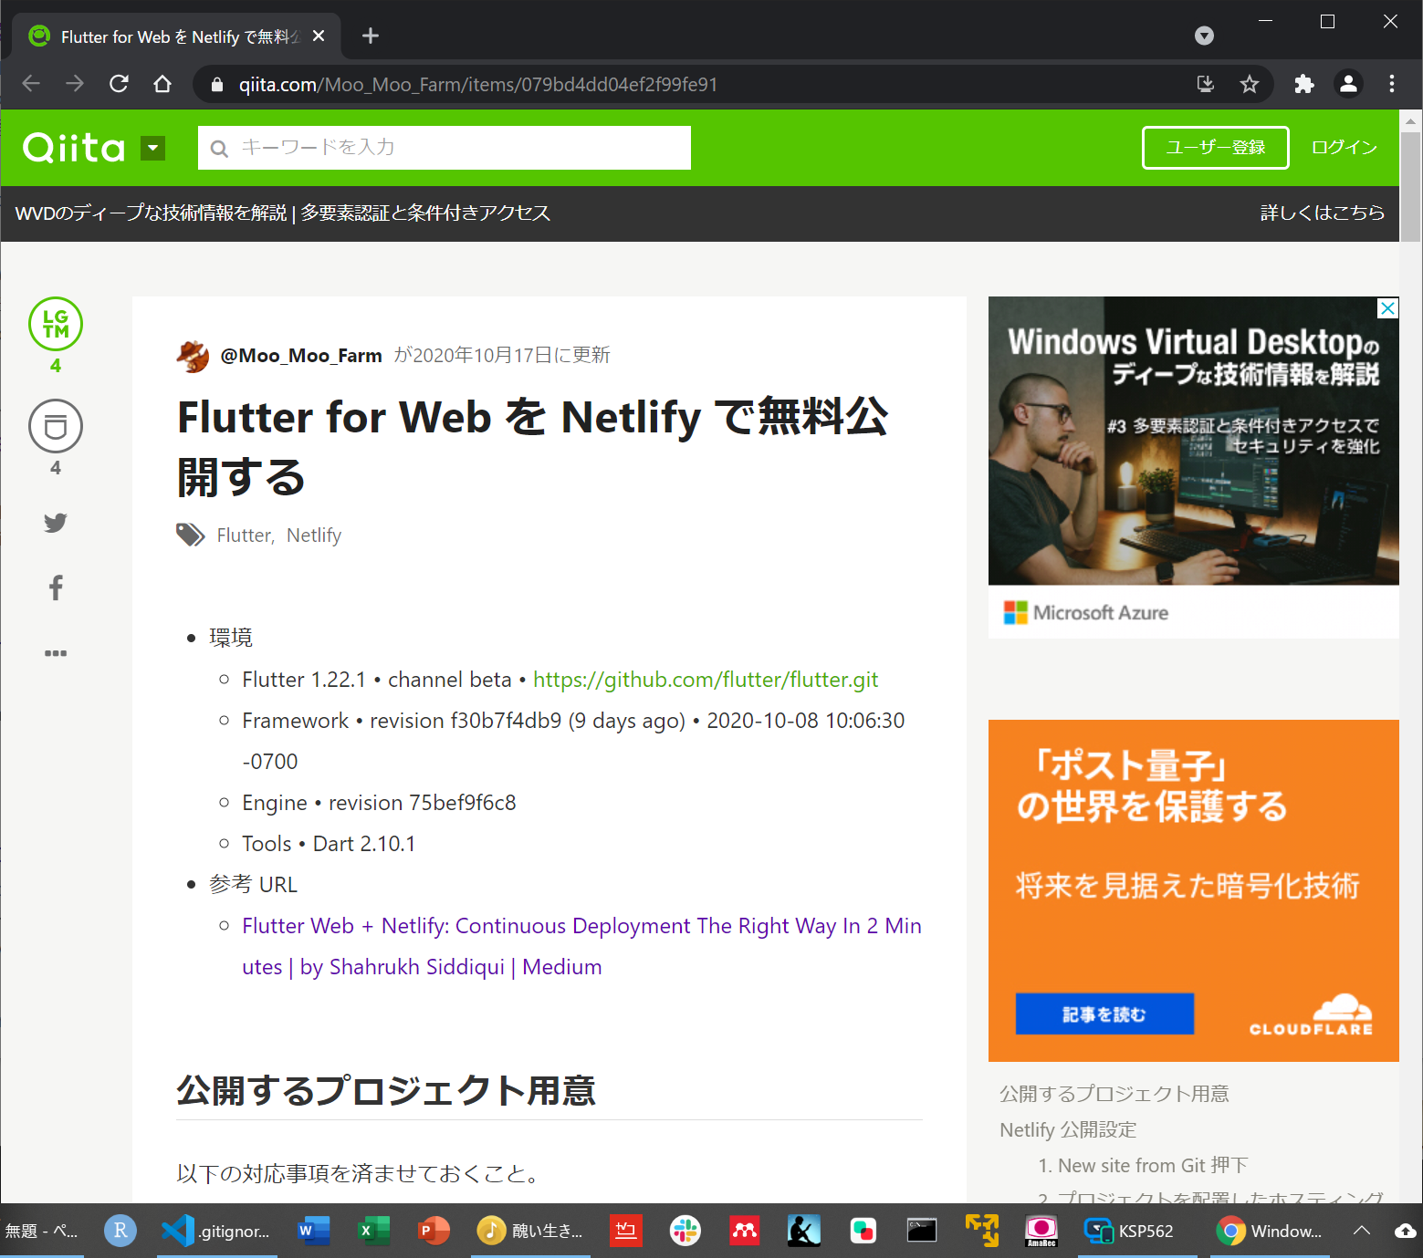Open 詳しくはこちら banner link
This screenshot has height=1258, width=1423.
pyautogui.click(x=1322, y=213)
